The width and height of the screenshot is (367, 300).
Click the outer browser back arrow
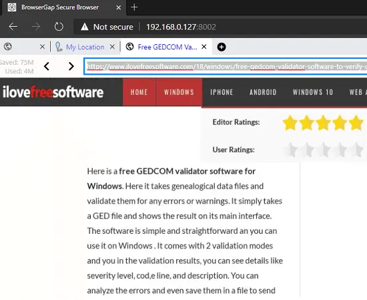[x=13, y=27]
